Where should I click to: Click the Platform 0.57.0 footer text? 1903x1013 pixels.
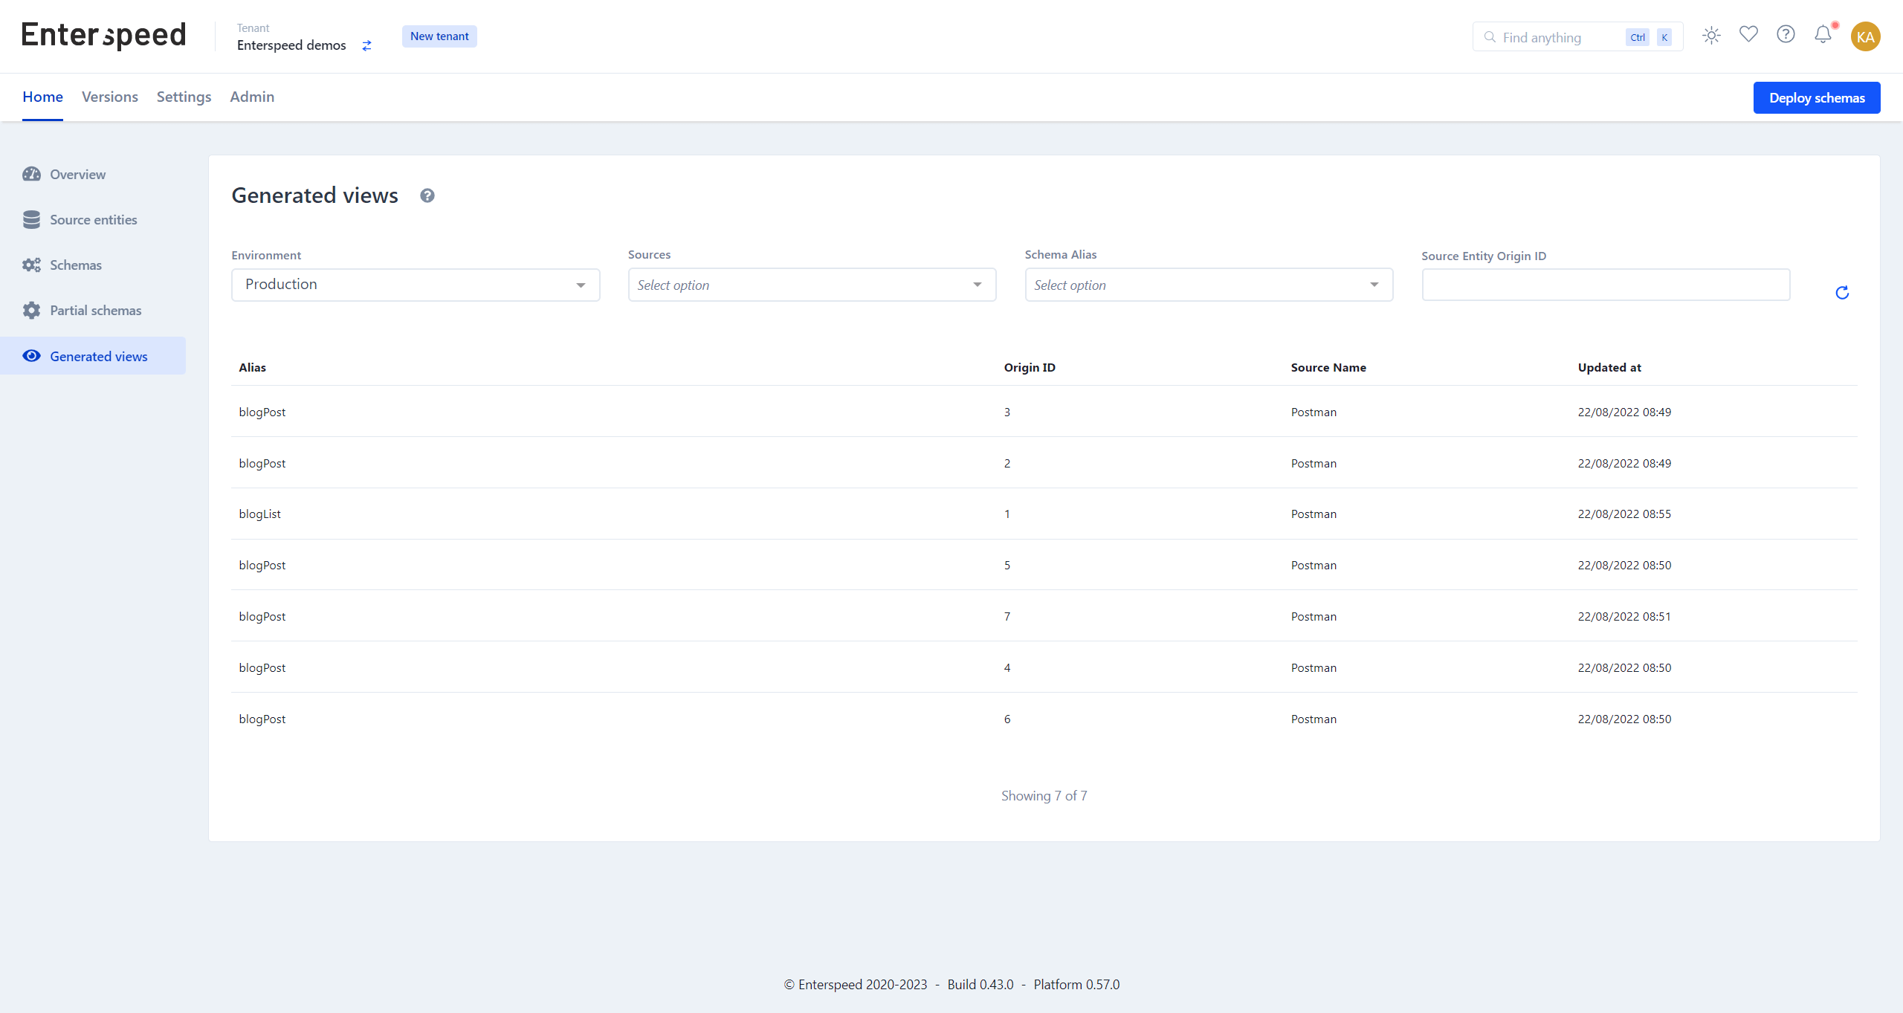point(1076,984)
